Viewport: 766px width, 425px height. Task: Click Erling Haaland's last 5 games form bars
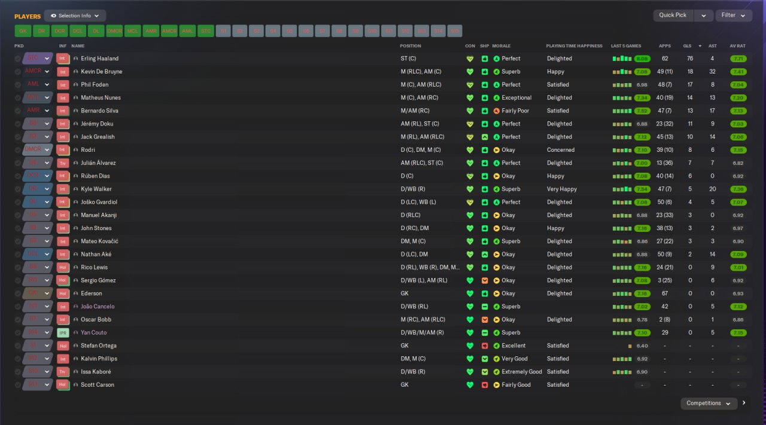click(x=622, y=59)
